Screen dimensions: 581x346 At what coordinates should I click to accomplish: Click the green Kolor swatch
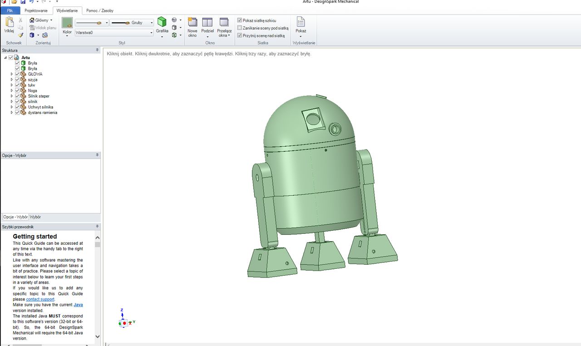[x=67, y=23]
